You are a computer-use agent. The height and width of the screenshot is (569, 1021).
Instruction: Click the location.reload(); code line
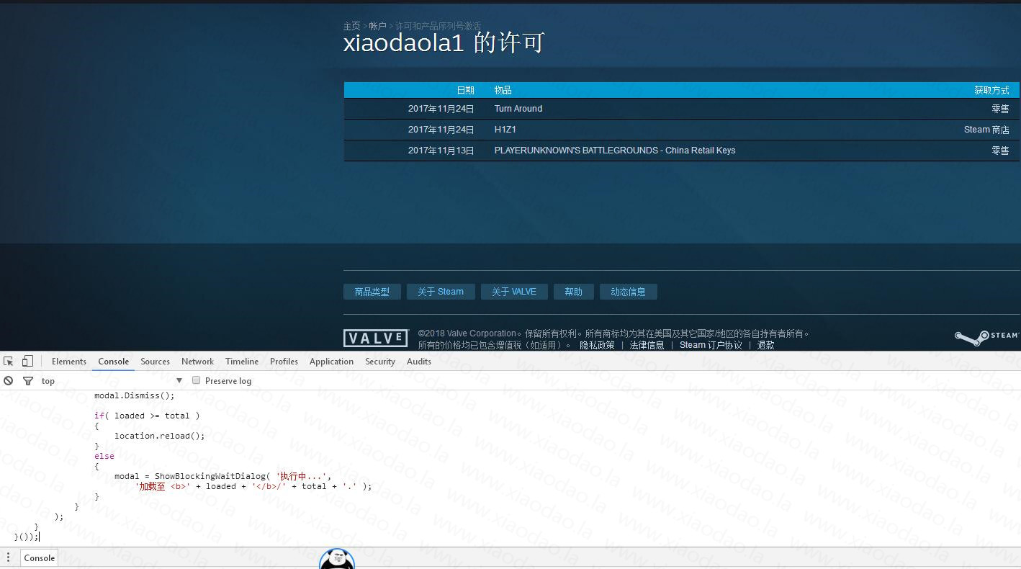pos(160,436)
